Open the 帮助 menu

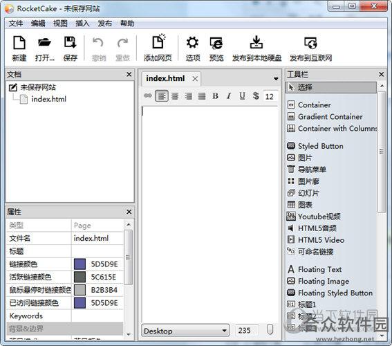click(x=127, y=24)
